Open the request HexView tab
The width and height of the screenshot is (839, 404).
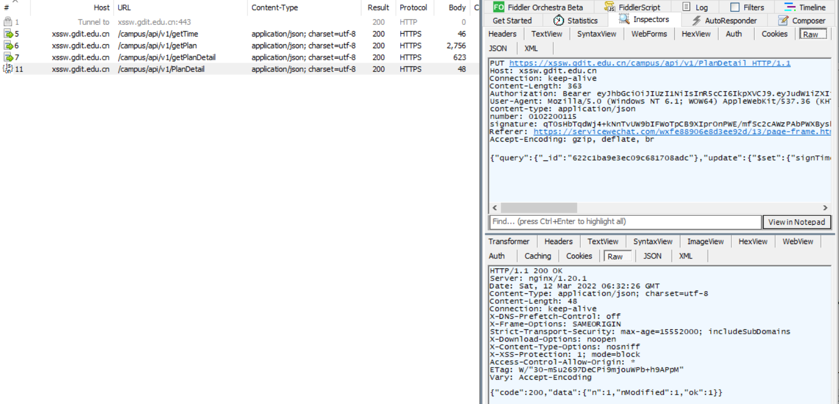(696, 34)
